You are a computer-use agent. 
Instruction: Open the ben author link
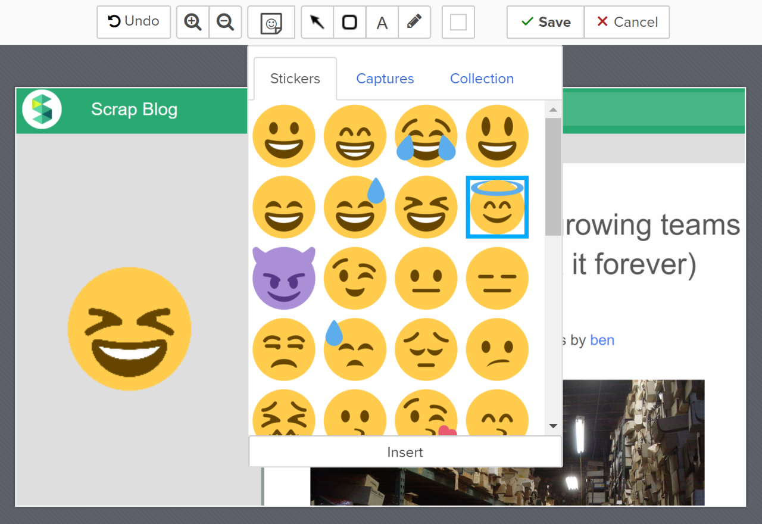[x=602, y=340]
